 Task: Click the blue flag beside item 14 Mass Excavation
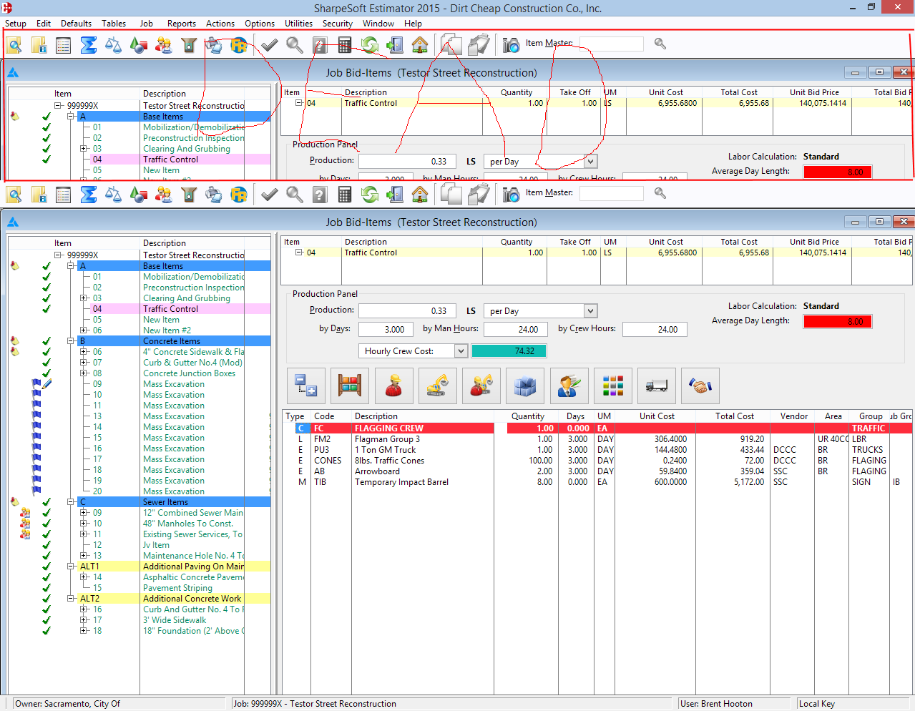tap(36, 427)
